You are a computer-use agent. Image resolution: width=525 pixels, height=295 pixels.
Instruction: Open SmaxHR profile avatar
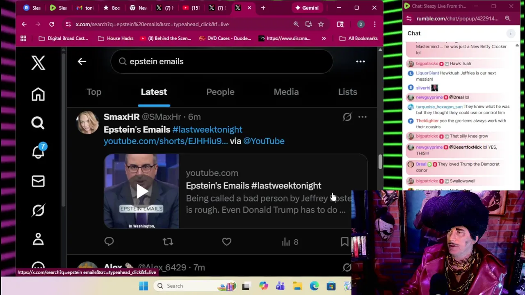(x=87, y=122)
